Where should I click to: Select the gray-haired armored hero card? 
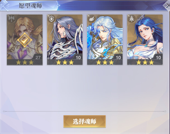click(65, 40)
